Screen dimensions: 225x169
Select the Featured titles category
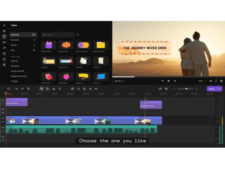pyautogui.click(x=23, y=35)
